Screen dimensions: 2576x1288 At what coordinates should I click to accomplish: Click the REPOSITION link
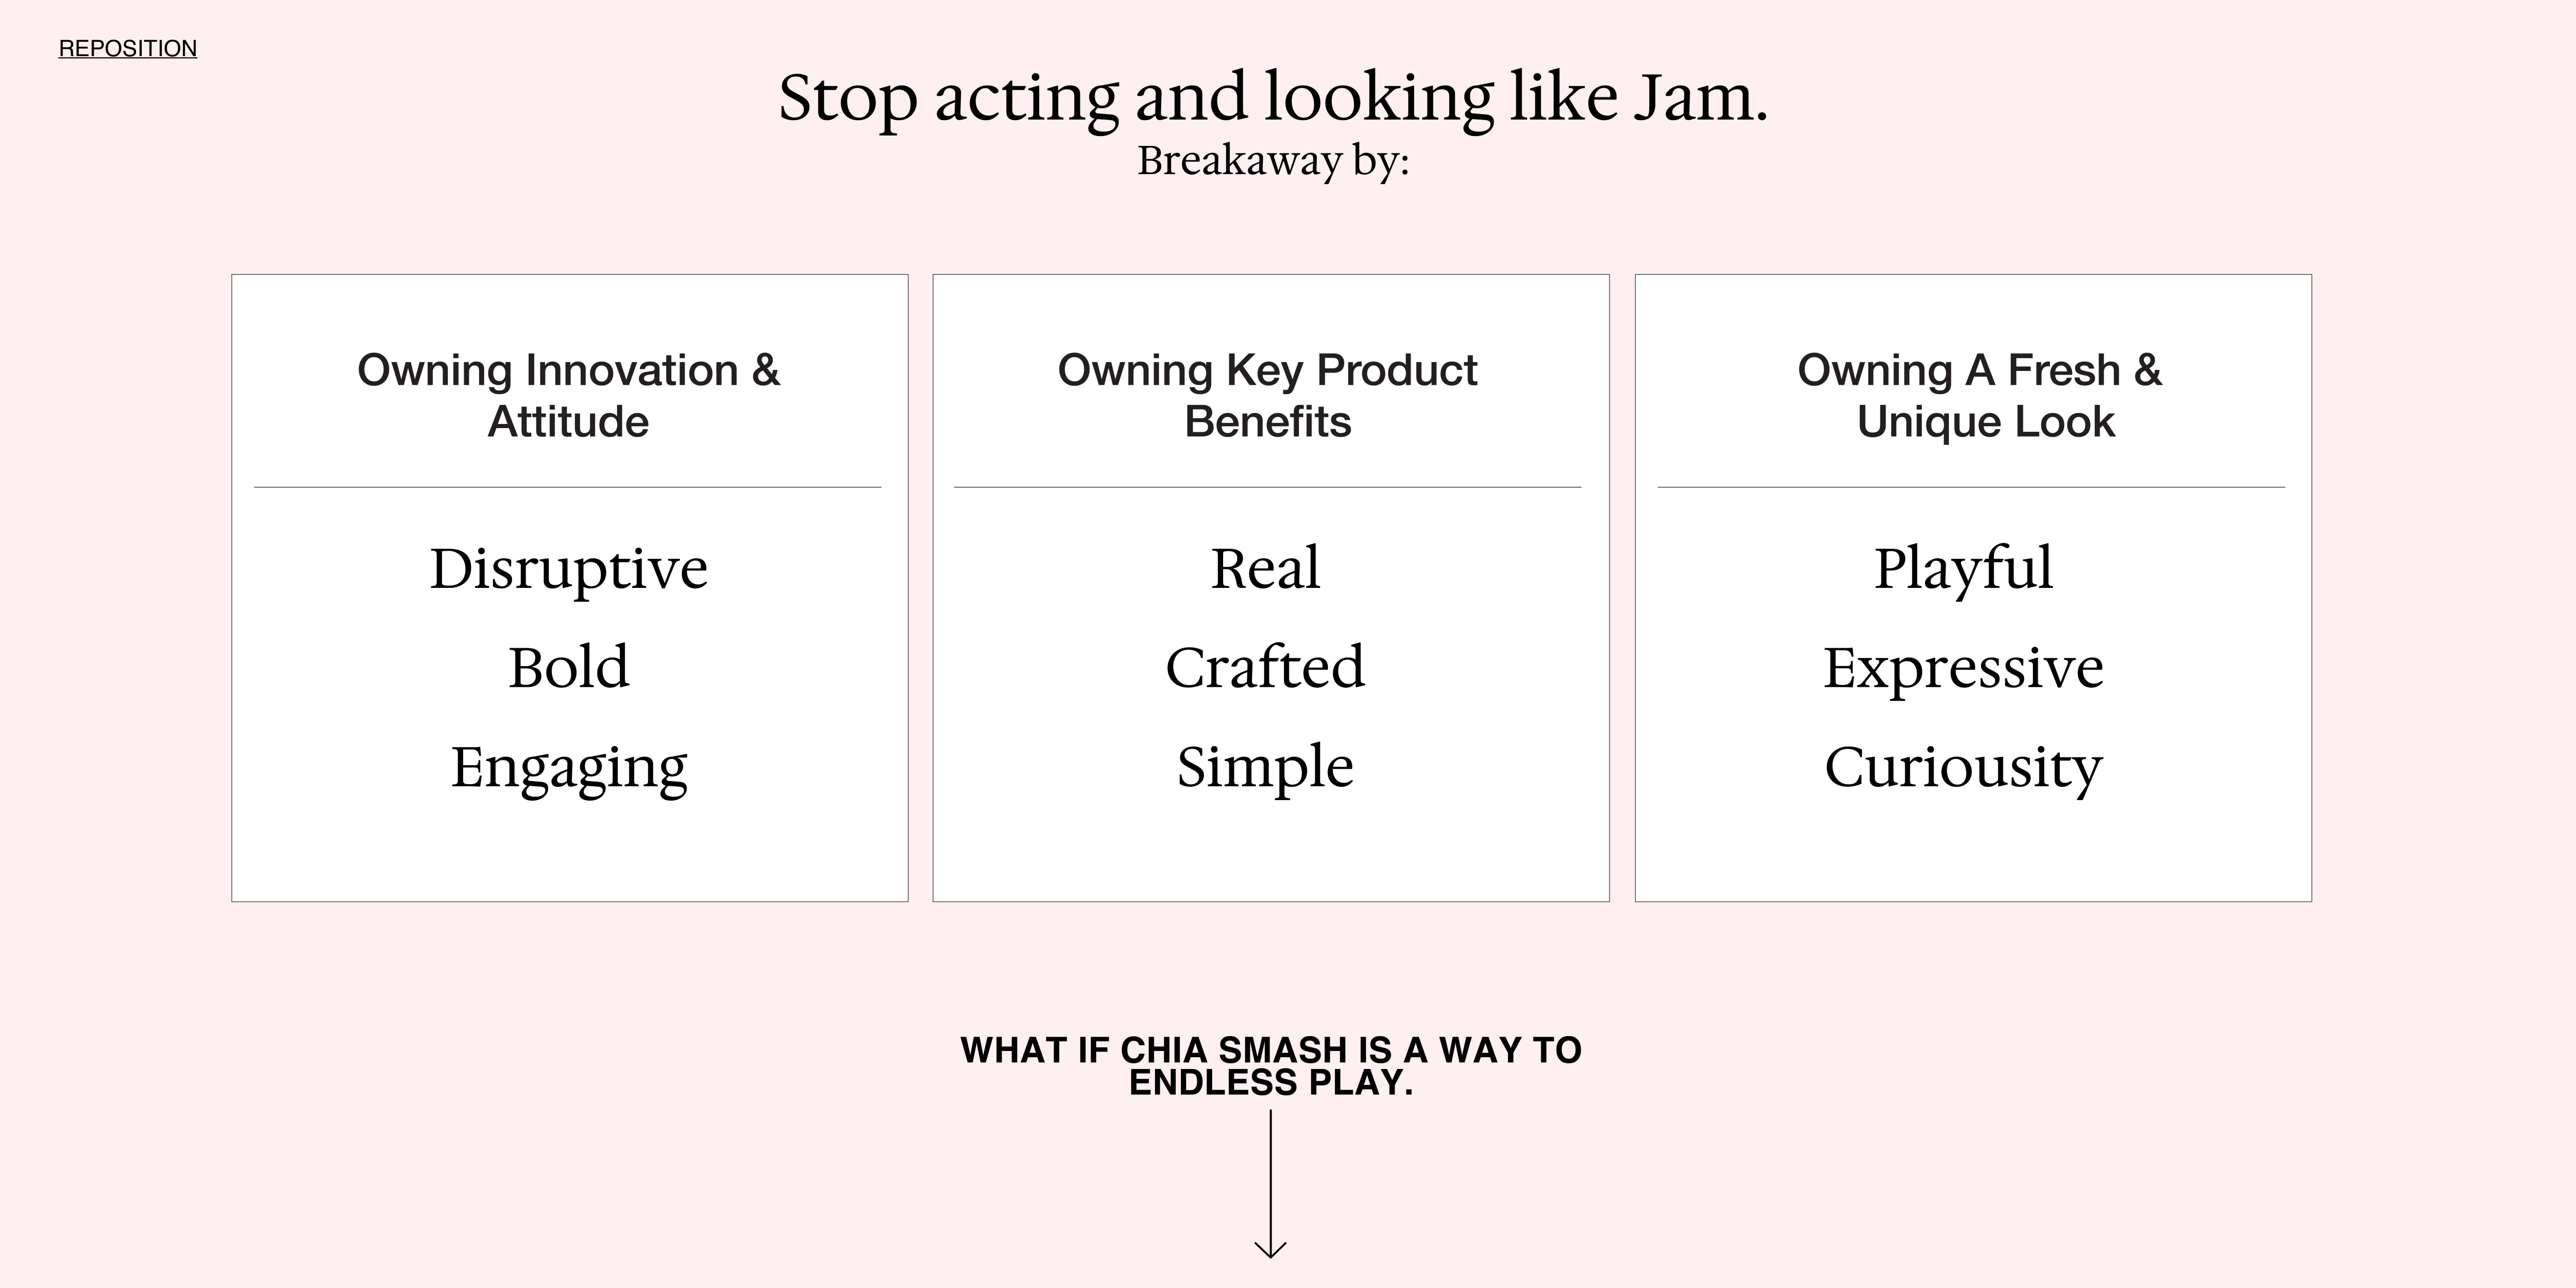tap(128, 48)
